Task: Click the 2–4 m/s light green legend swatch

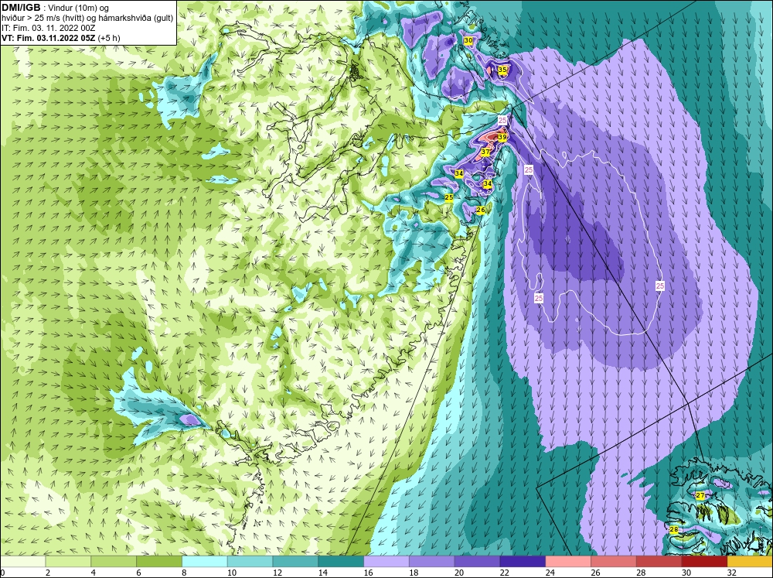Action: tap(68, 562)
